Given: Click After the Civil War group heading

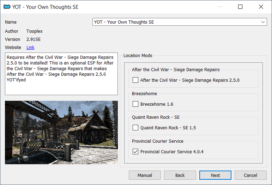Looking at the screenshot, I should [x=176, y=70].
